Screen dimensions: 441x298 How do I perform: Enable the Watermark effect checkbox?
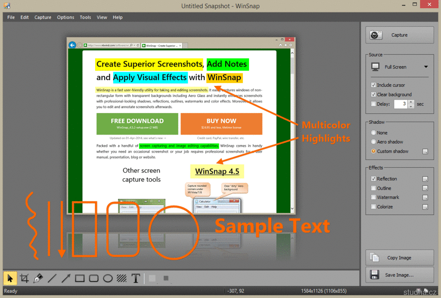point(373,198)
